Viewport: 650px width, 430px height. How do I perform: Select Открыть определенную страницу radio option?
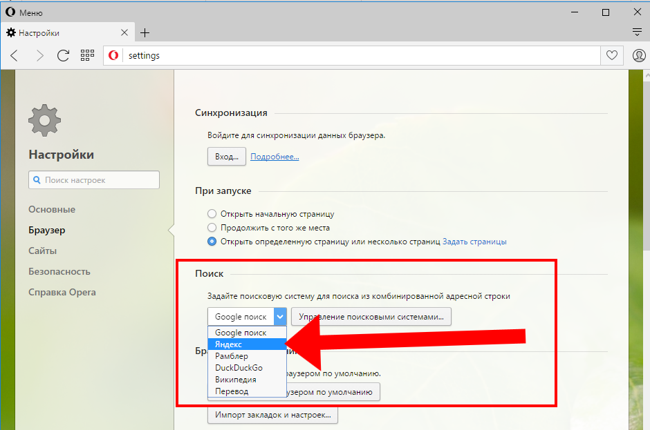(212, 242)
